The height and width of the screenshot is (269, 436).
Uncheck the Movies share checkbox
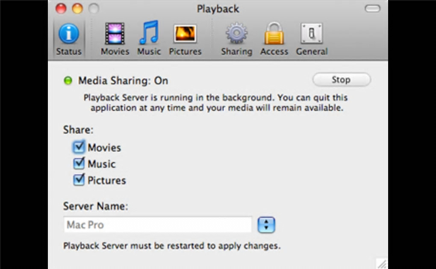79,148
